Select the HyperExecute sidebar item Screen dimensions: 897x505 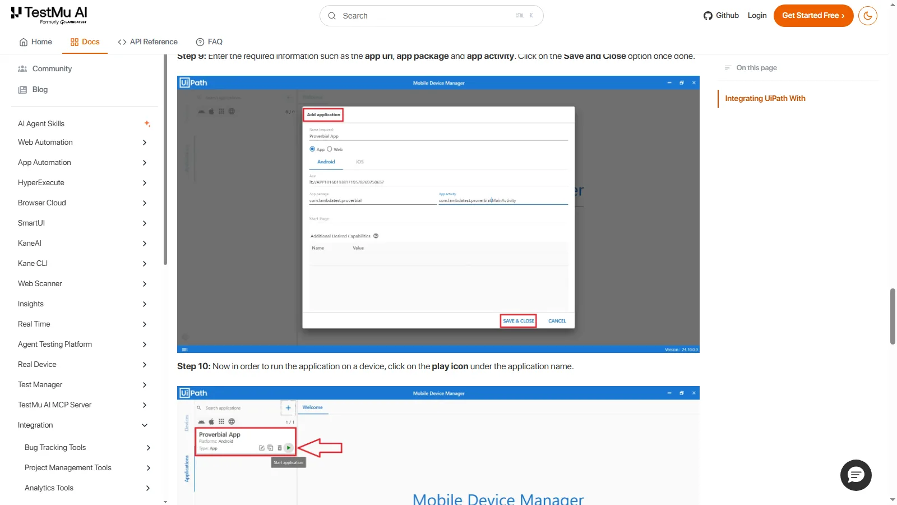pos(41,183)
